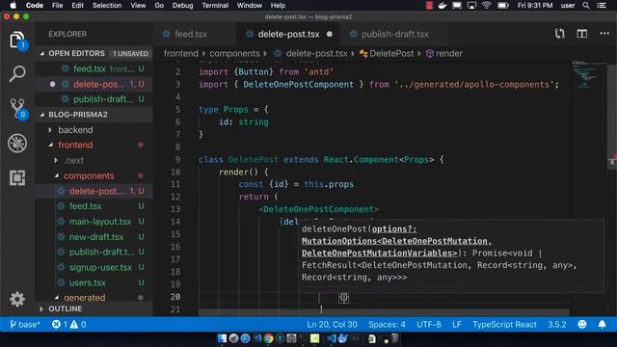Open Finder from the Dock

click(x=222, y=338)
